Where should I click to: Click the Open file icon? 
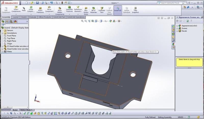click(32, 3)
